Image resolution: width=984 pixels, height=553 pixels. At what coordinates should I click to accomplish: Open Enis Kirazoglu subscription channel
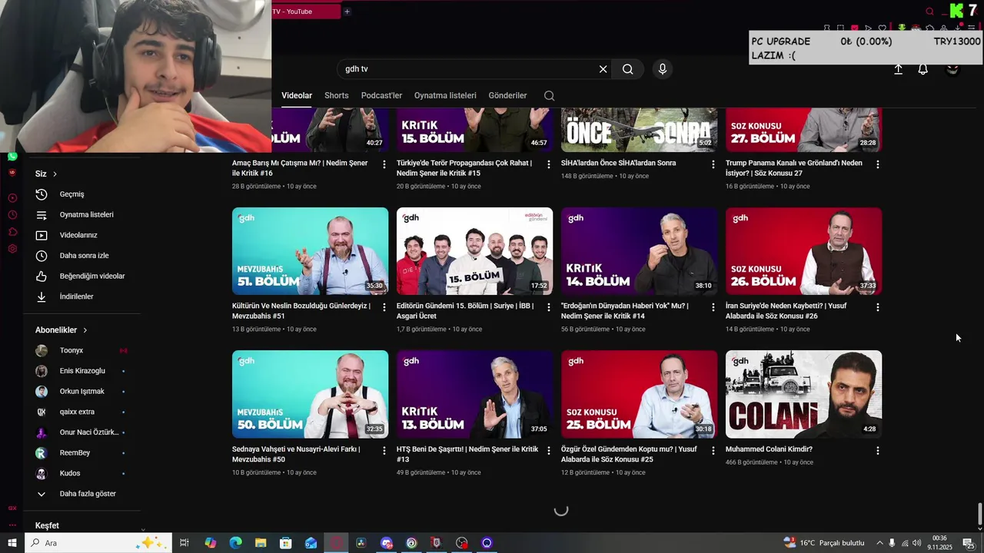pyautogui.click(x=81, y=371)
